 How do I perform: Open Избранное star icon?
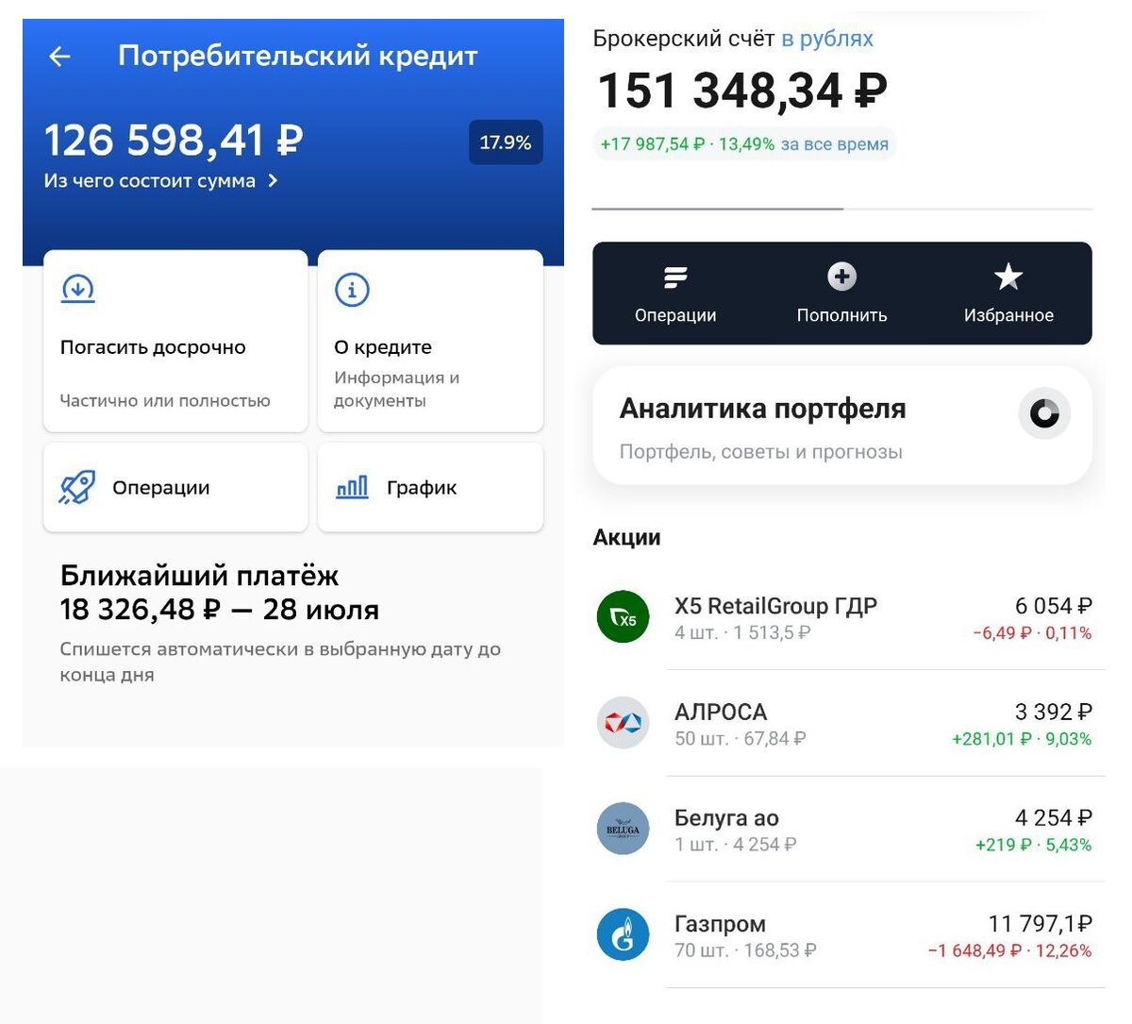tap(1007, 277)
